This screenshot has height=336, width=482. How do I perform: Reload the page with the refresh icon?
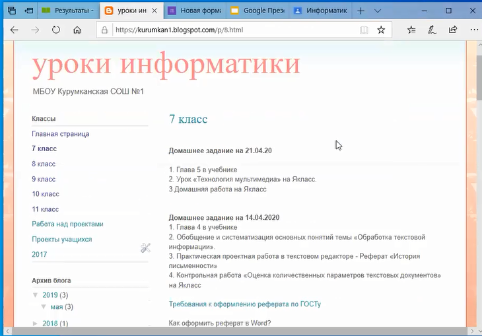[56, 30]
